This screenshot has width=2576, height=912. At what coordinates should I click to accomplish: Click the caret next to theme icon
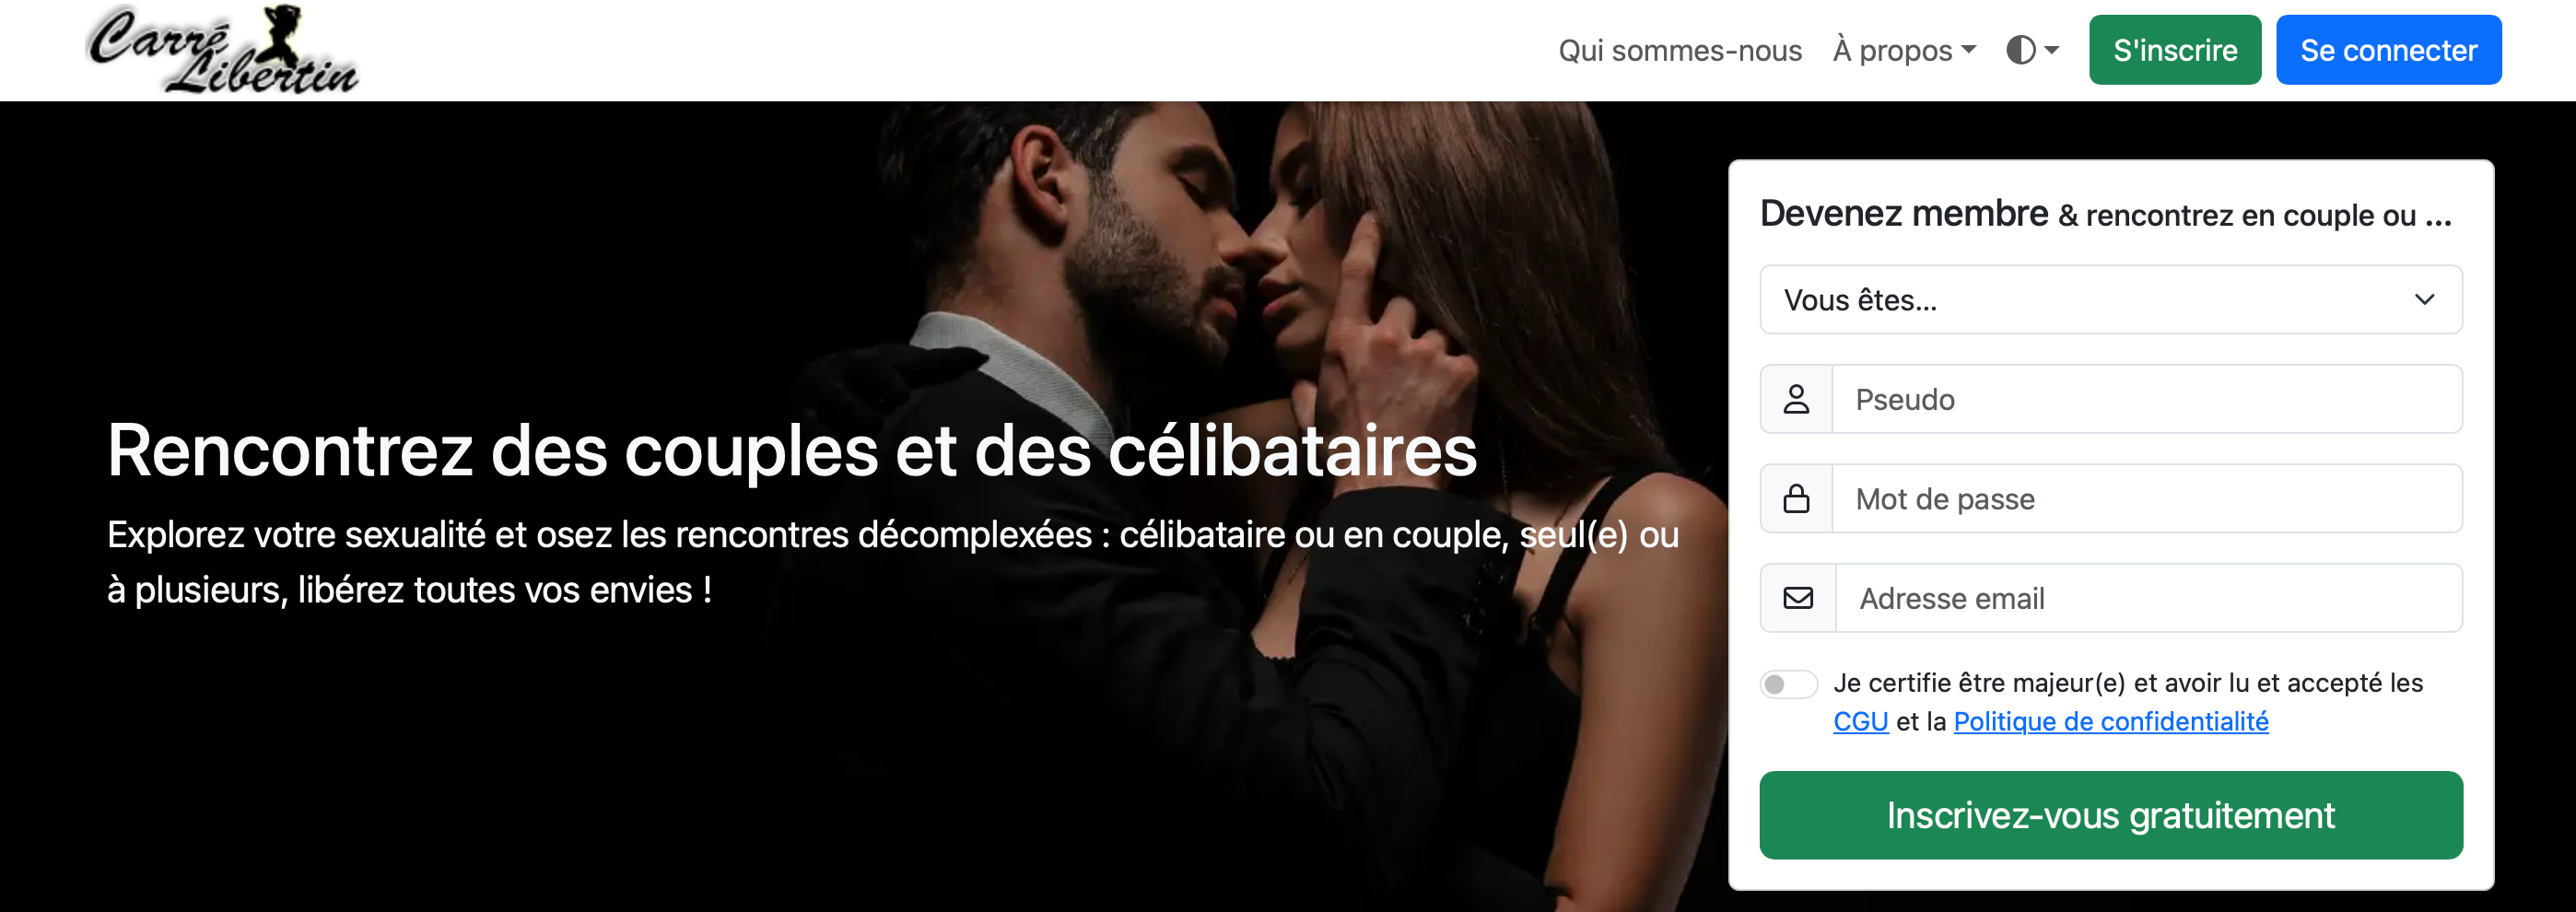[x=2051, y=50]
